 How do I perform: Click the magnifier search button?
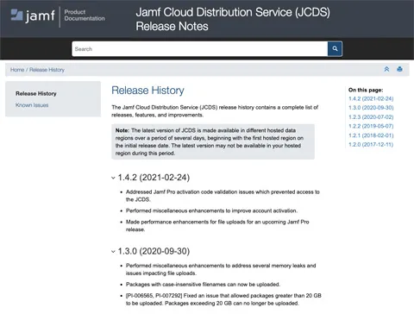(x=335, y=49)
